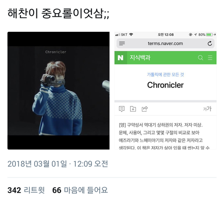Open the Chronicler camcorder photo
This screenshot has height=205, width=224.
58,91
